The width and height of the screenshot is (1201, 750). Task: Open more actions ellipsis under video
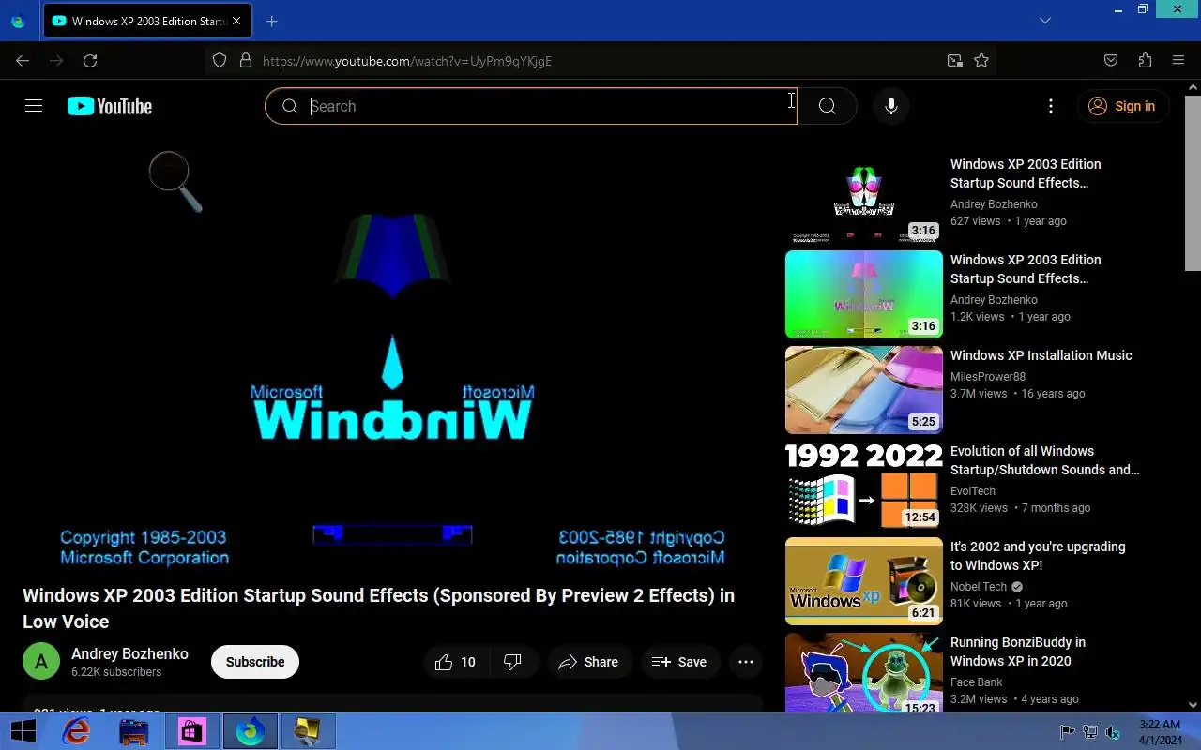(x=746, y=662)
